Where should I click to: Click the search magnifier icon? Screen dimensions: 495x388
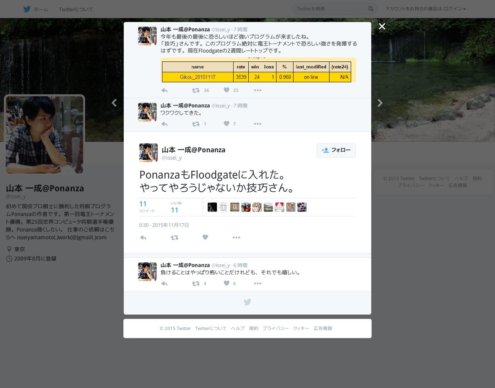[x=371, y=9]
